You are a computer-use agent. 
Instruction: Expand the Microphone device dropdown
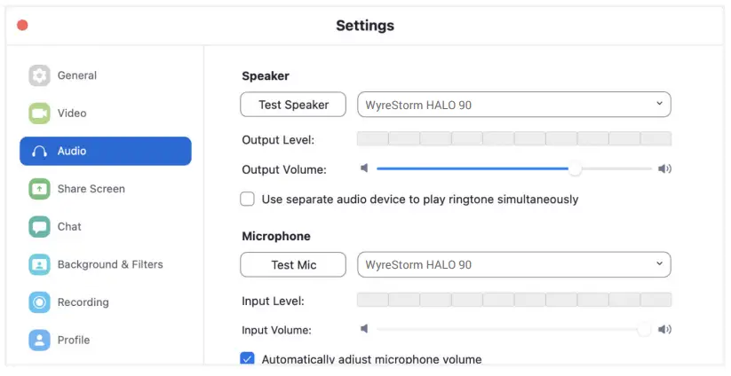(513, 264)
